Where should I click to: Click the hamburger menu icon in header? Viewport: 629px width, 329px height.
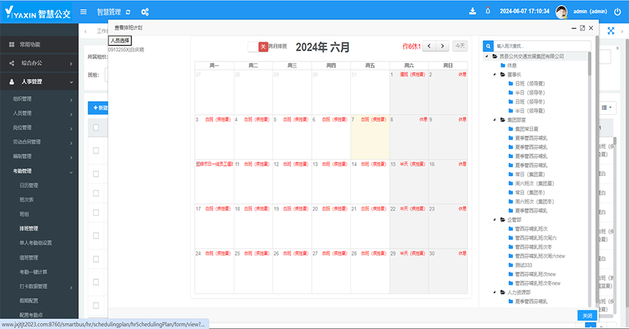(x=84, y=12)
